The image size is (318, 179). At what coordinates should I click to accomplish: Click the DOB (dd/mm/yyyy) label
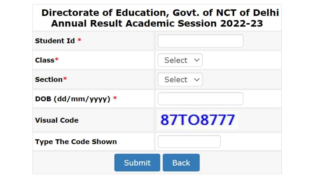[x=72, y=99]
